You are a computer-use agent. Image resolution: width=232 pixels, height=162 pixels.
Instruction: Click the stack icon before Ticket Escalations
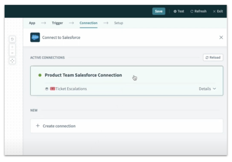47,89
